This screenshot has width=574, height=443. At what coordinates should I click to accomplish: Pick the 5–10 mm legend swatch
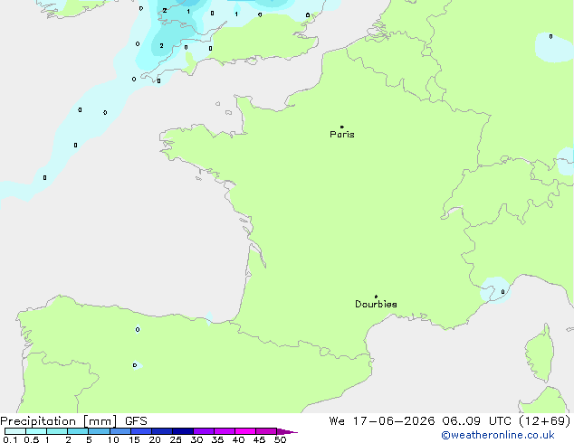[99, 431]
